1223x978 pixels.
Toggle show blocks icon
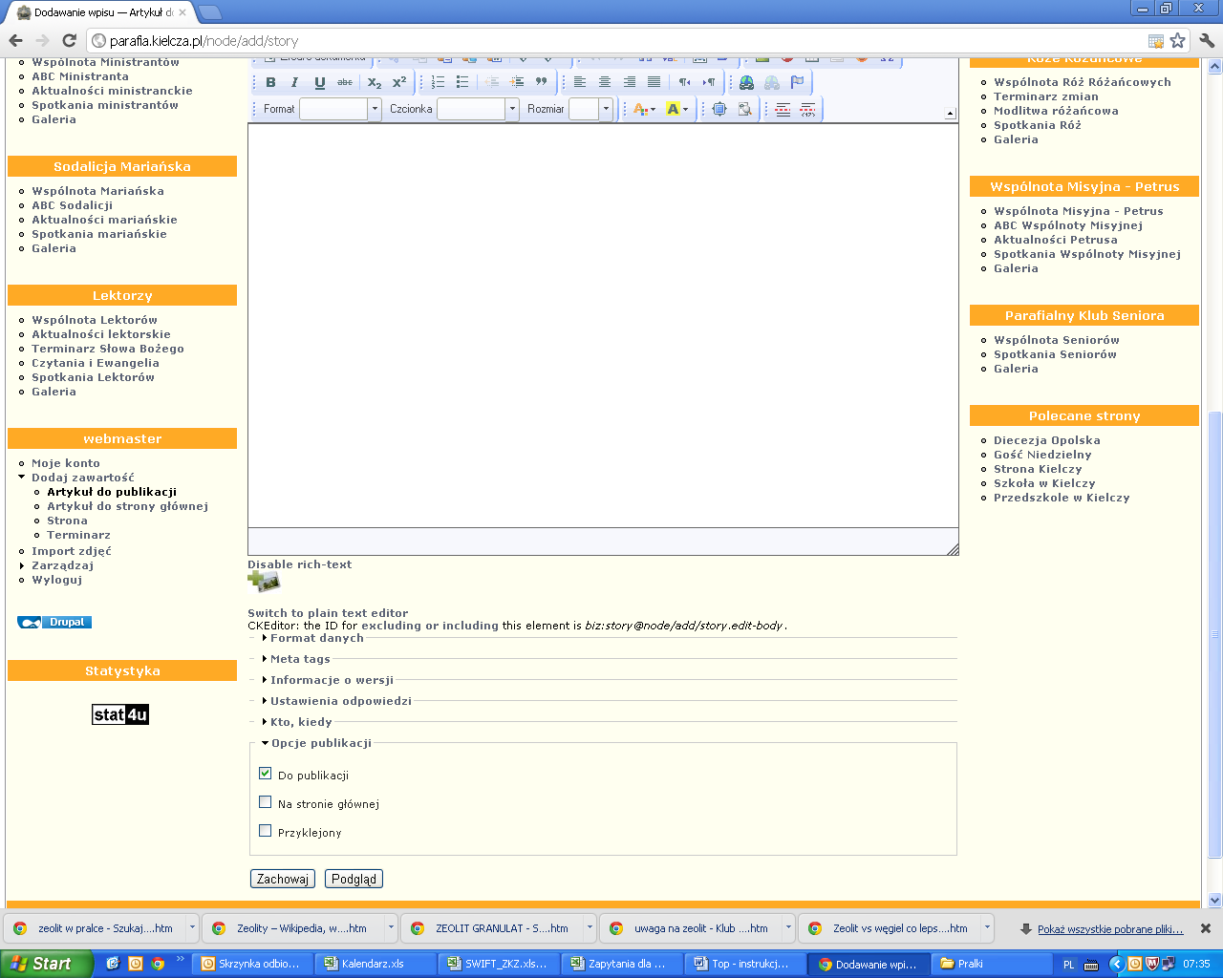[x=744, y=109]
